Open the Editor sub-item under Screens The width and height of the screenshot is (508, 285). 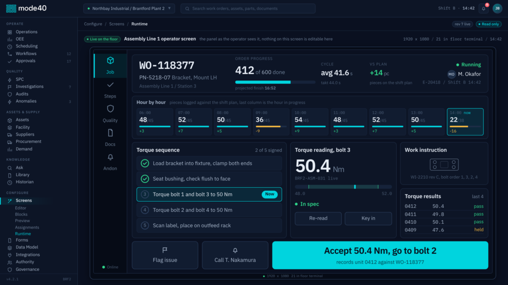point(20,208)
